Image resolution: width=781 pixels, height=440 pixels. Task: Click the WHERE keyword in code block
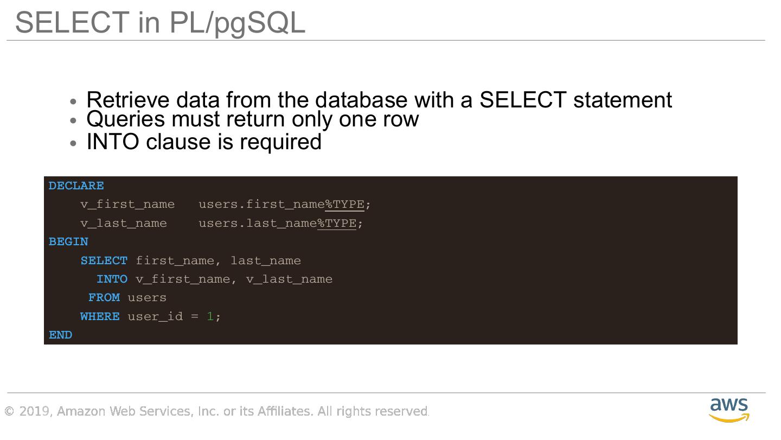click(x=100, y=316)
